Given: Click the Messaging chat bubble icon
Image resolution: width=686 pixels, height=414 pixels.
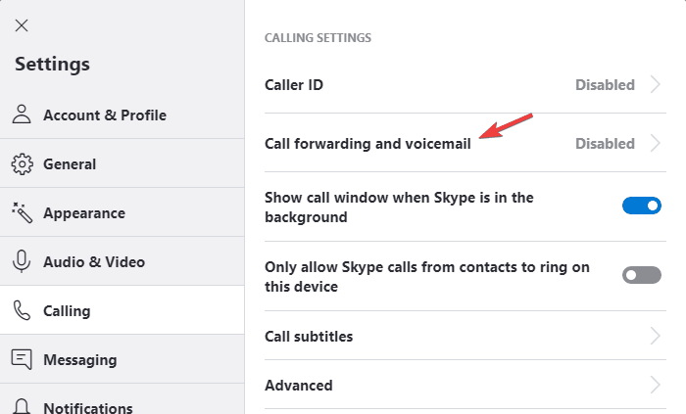Looking at the screenshot, I should click(x=22, y=359).
